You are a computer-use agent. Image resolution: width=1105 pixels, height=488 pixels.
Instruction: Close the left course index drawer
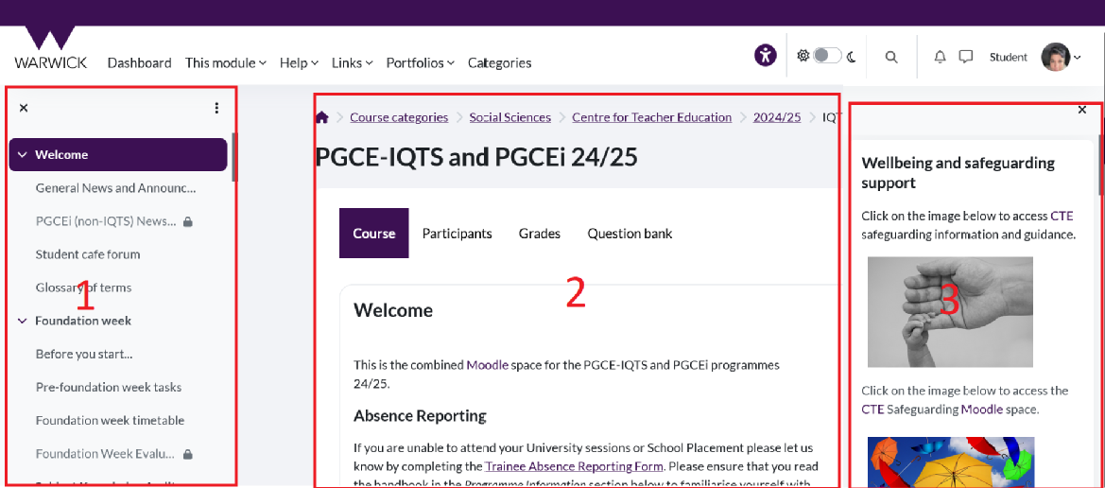[x=24, y=108]
